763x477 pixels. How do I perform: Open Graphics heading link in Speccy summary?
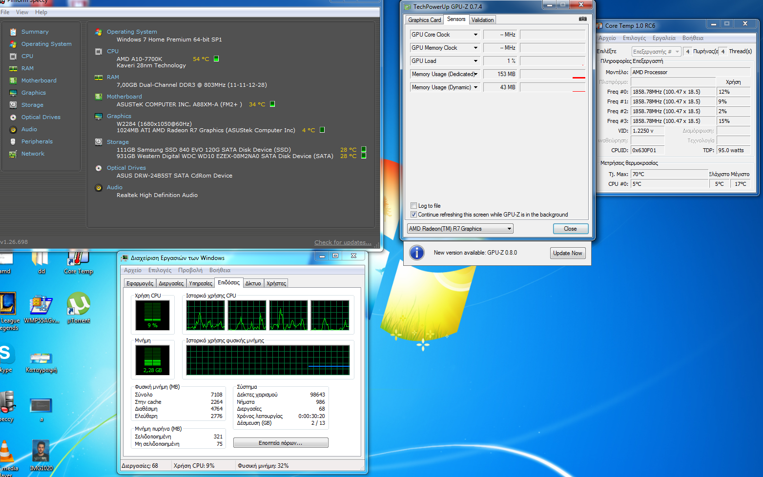point(119,116)
